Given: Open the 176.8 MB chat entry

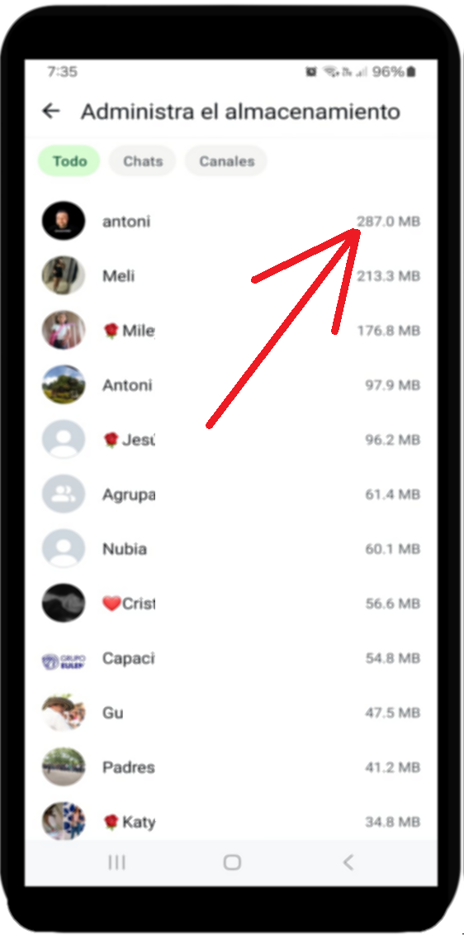Looking at the screenshot, I should [x=231, y=331].
